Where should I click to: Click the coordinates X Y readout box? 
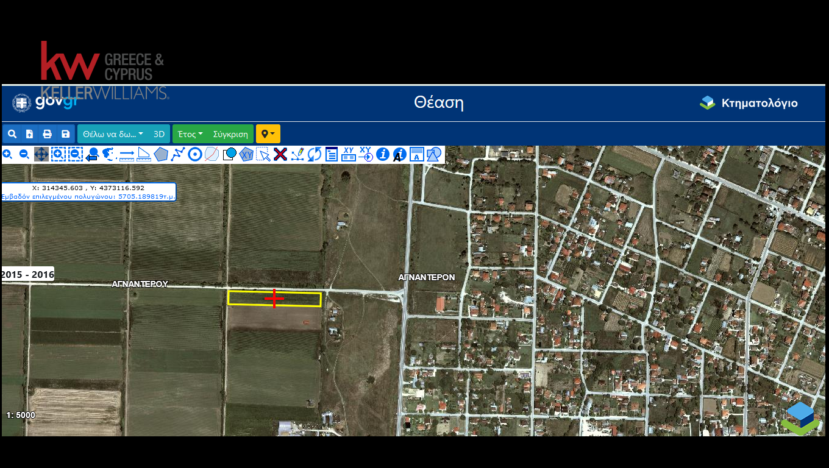tap(88, 193)
